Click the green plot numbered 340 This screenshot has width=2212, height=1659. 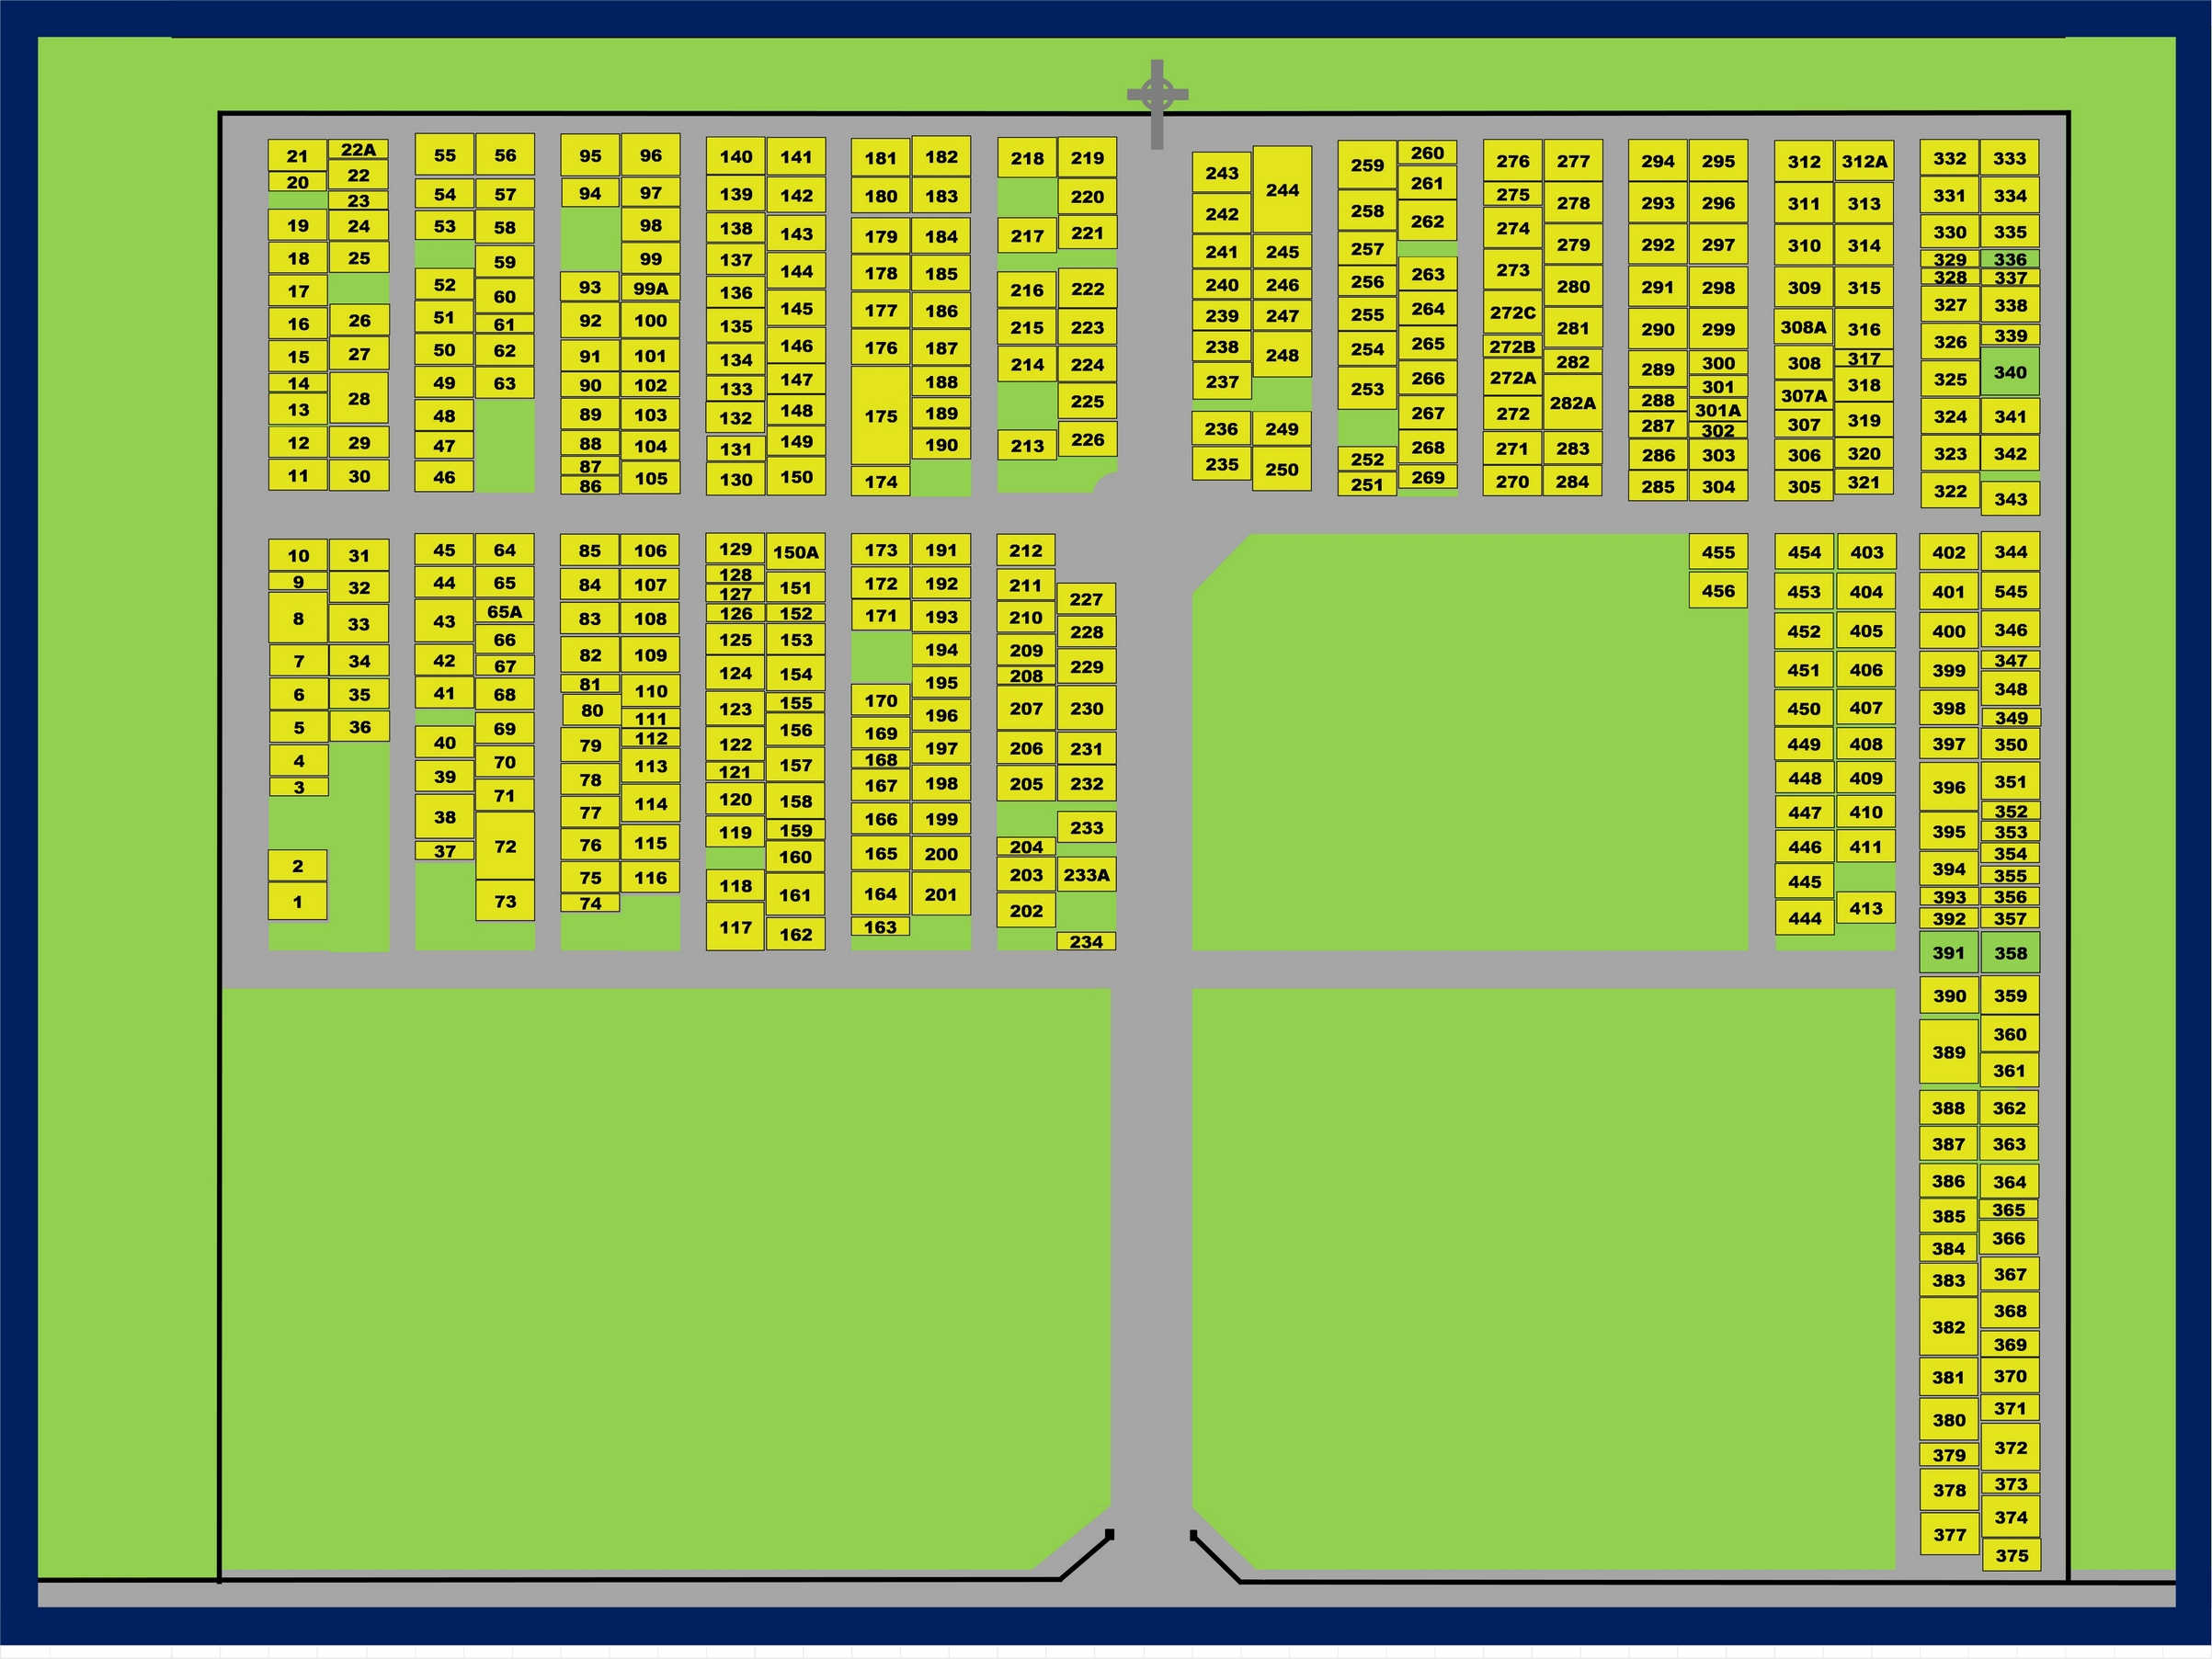2009,372
